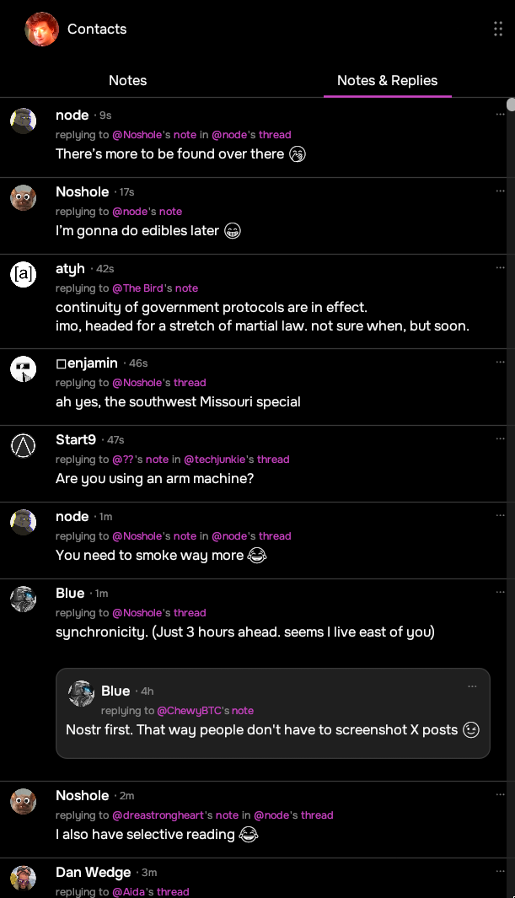This screenshot has width=515, height=898.
Task: Open Blue's avatar in the quoted note
Action: click(x=81, y=694)
